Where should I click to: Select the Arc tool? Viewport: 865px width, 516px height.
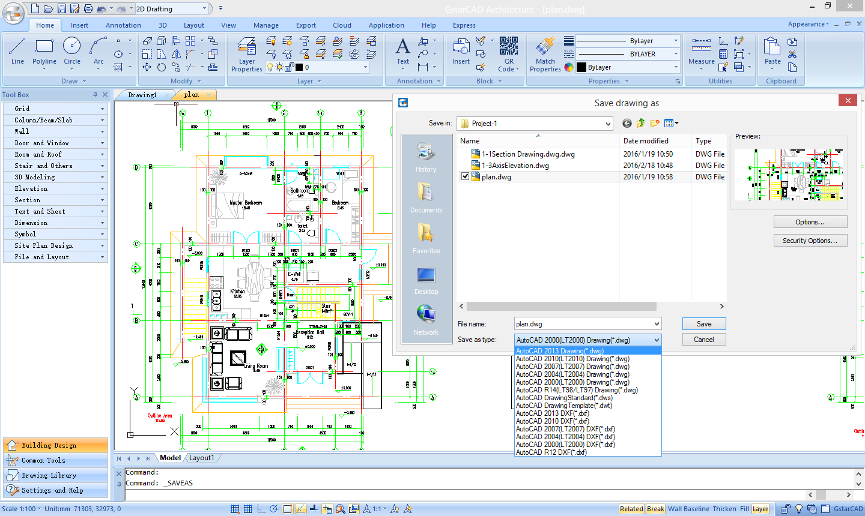point(99,51)
